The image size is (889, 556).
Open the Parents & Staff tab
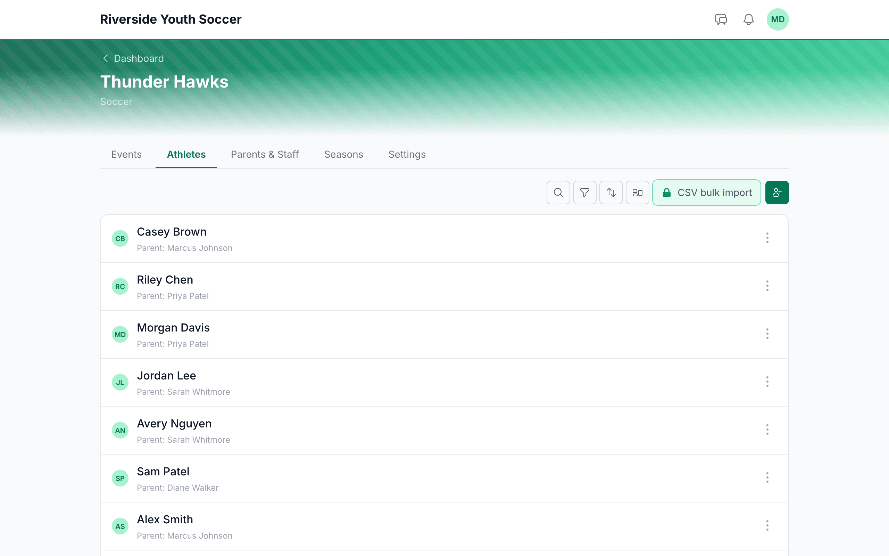pos(265,154)
